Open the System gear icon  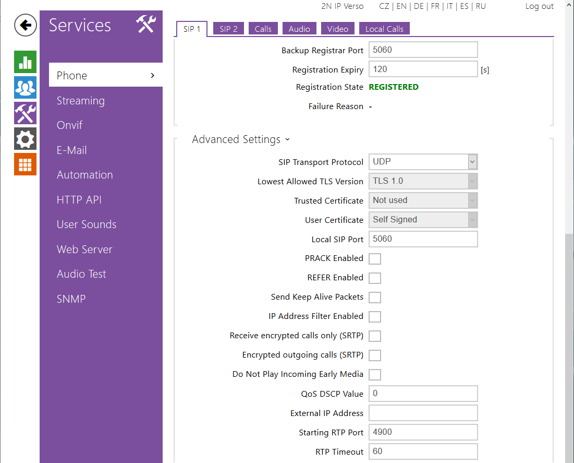point(25,139)
